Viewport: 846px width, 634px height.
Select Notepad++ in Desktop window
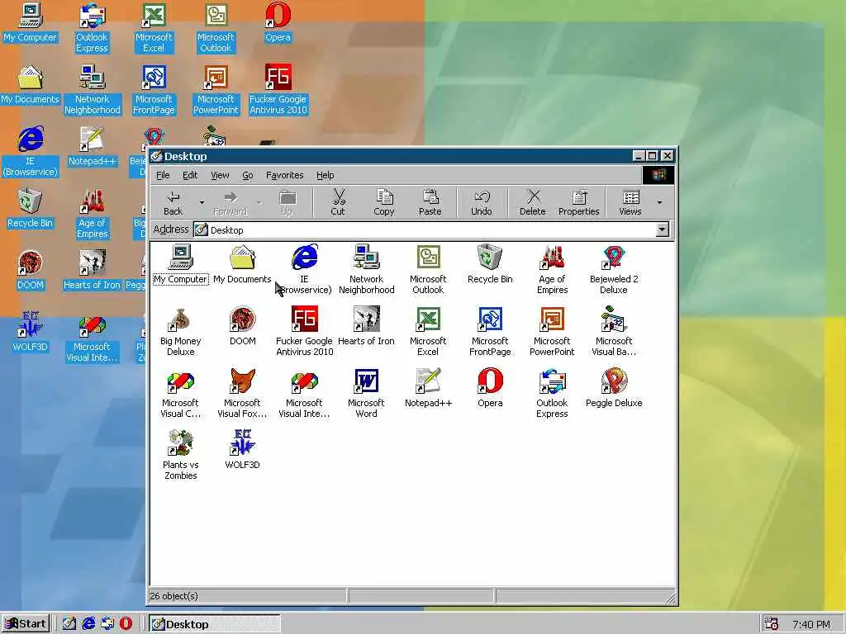[428, 388]
